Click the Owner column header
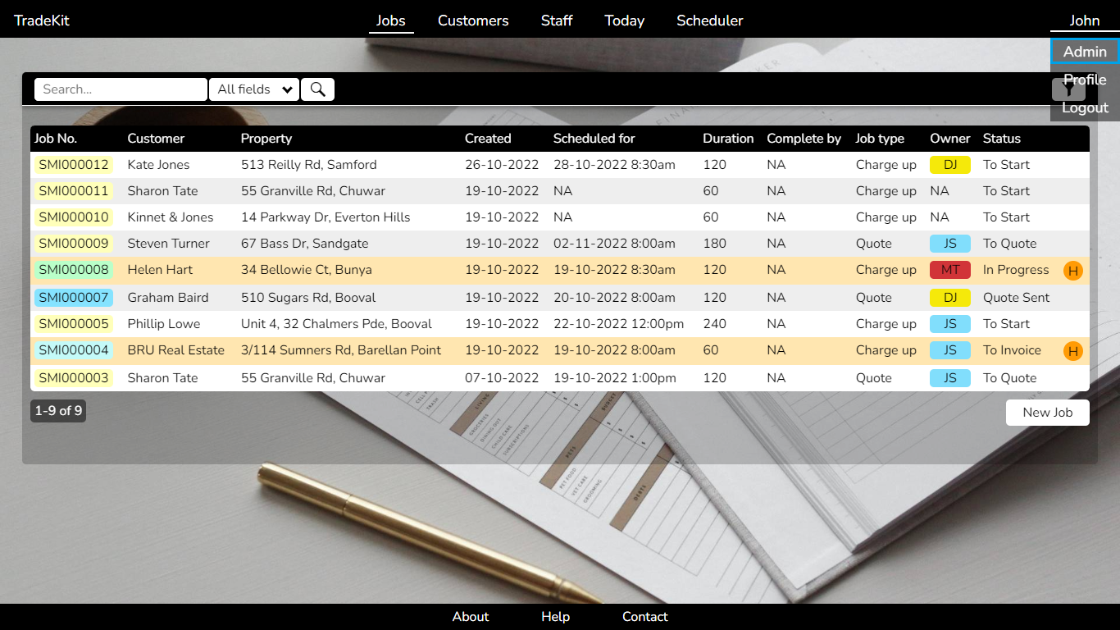The width and height of the screenshot is (1120, 630). click(950, 139)
